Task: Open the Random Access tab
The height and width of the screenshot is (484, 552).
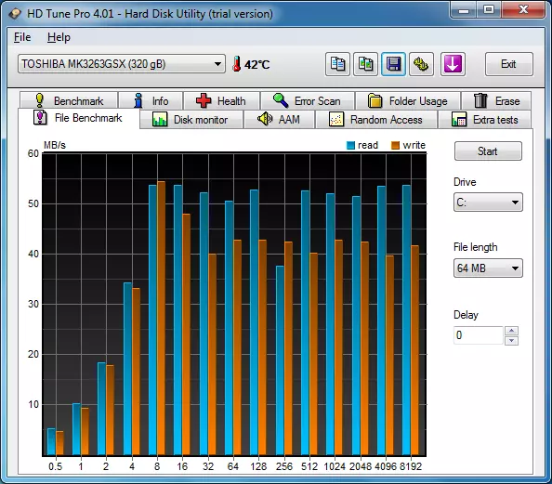Action: (376, 120)
